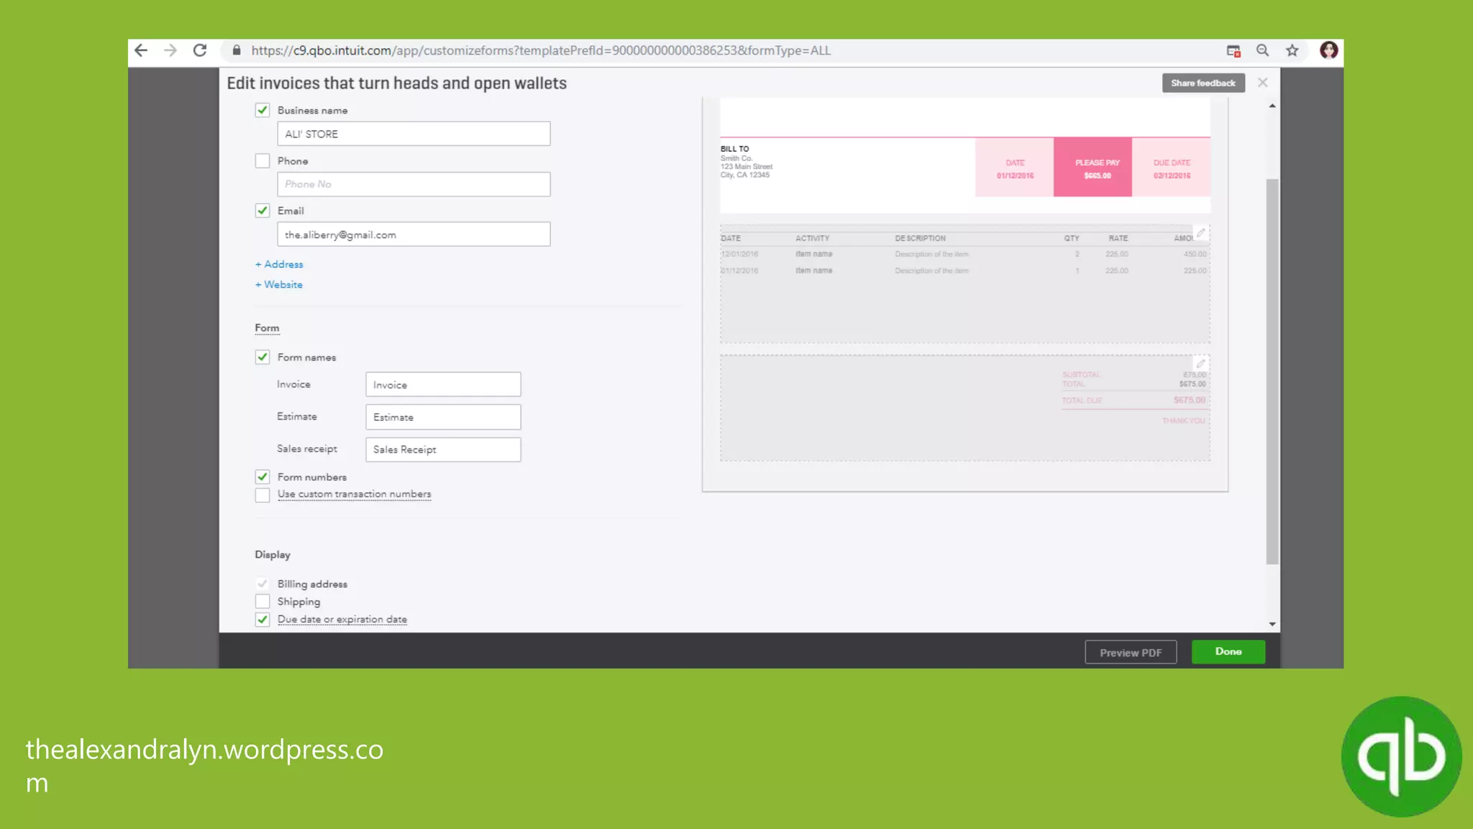Open the user profile avatar
Image resolution: width=1473 pixels, height=829 pixels.
[1328, 50]
